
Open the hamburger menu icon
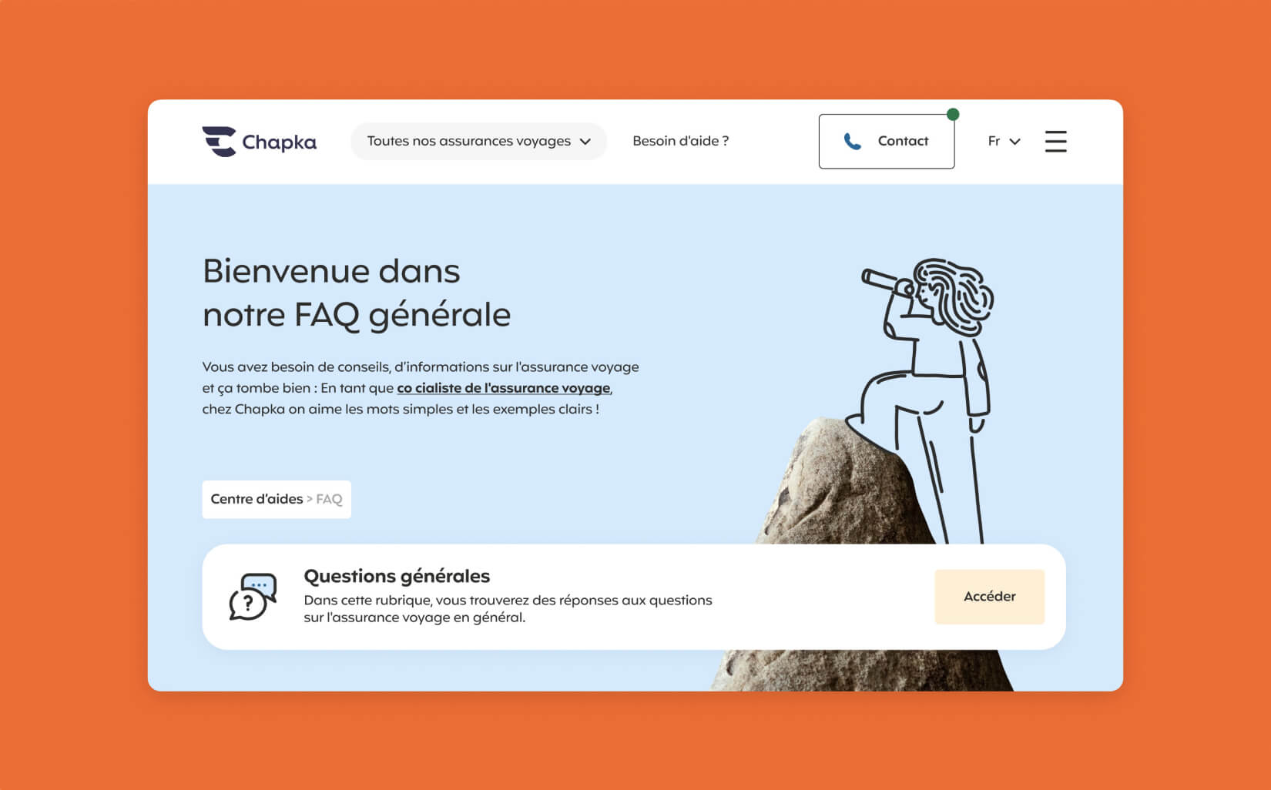(1055, 142)
